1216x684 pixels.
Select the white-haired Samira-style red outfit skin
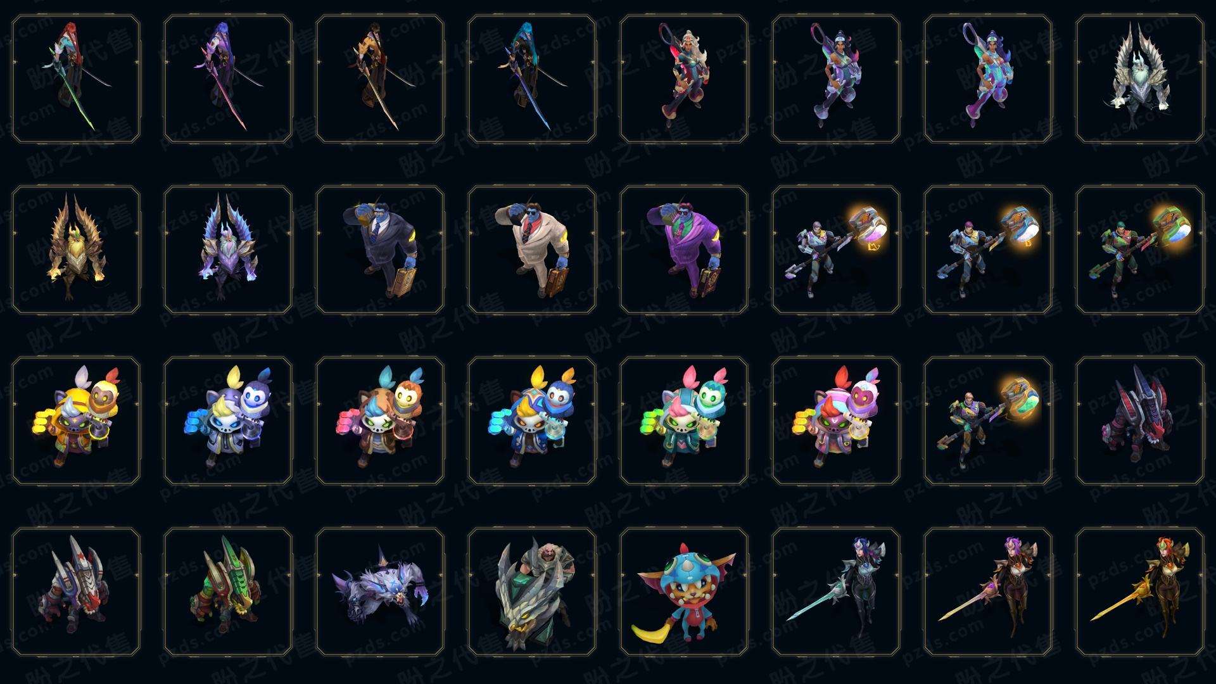pos(684,79)
